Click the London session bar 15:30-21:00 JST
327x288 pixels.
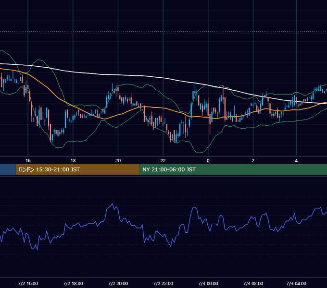point(77,169)
